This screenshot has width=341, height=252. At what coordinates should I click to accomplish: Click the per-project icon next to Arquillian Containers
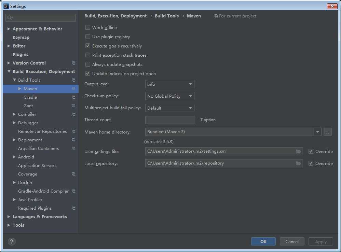74,149
